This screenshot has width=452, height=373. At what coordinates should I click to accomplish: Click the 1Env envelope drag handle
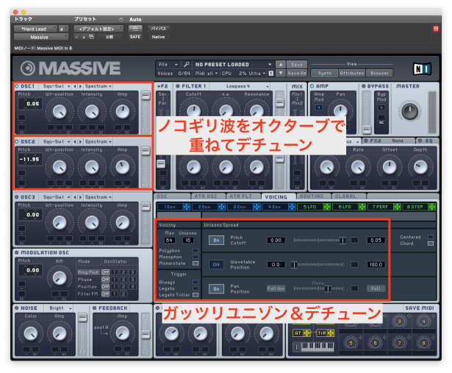[187, 207]
